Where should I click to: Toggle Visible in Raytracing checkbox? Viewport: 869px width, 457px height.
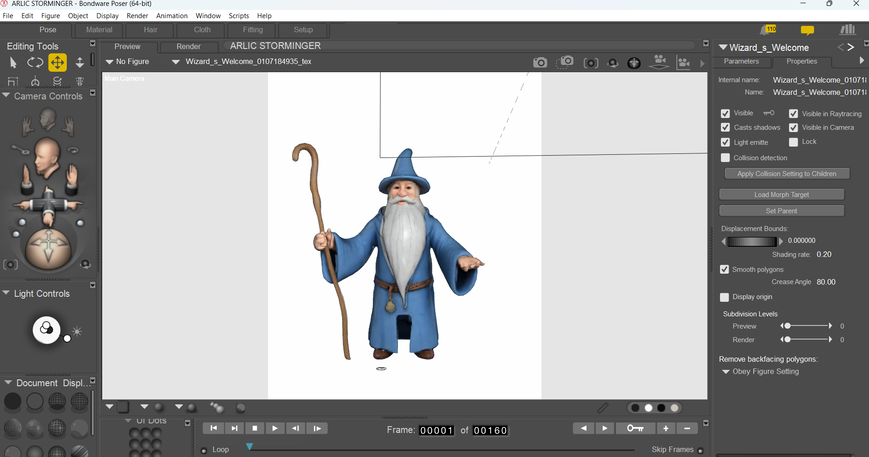794,113
